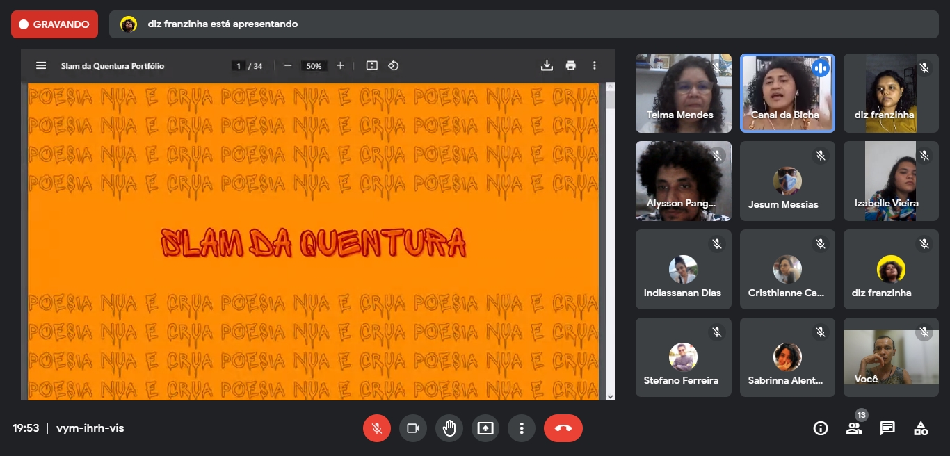Toggle your camera off
Viewport: 950px width, 456px height.
point(413,428)
